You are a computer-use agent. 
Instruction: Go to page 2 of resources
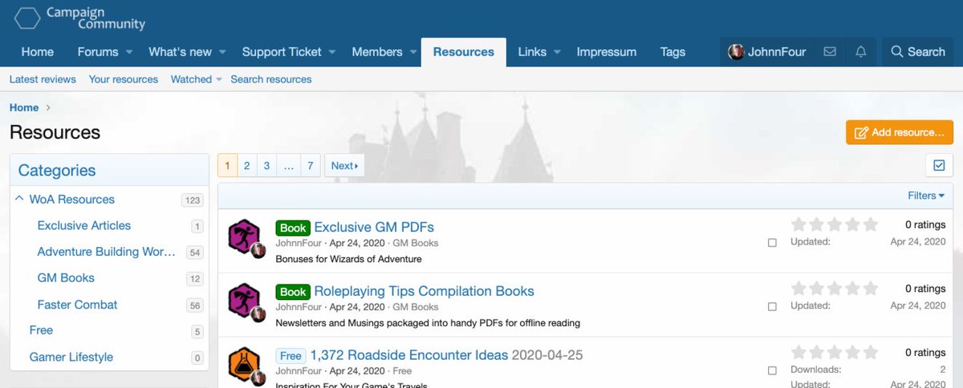tap(247, 166)
